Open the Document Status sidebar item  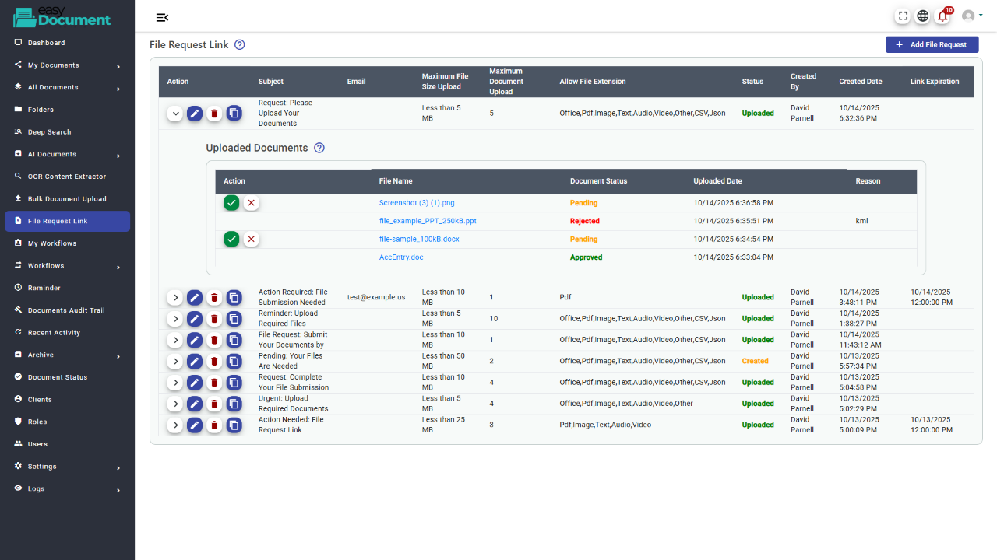pyautogui.click(x=67, y=377)
